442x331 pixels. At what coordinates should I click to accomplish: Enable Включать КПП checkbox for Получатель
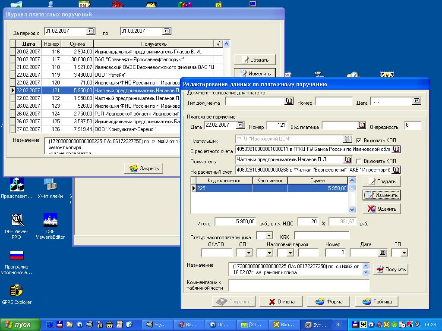pos(359,161)
